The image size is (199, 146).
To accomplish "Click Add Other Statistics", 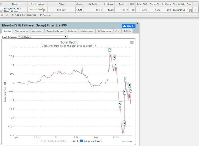I will pyautogui.click(x=25, y=15).
